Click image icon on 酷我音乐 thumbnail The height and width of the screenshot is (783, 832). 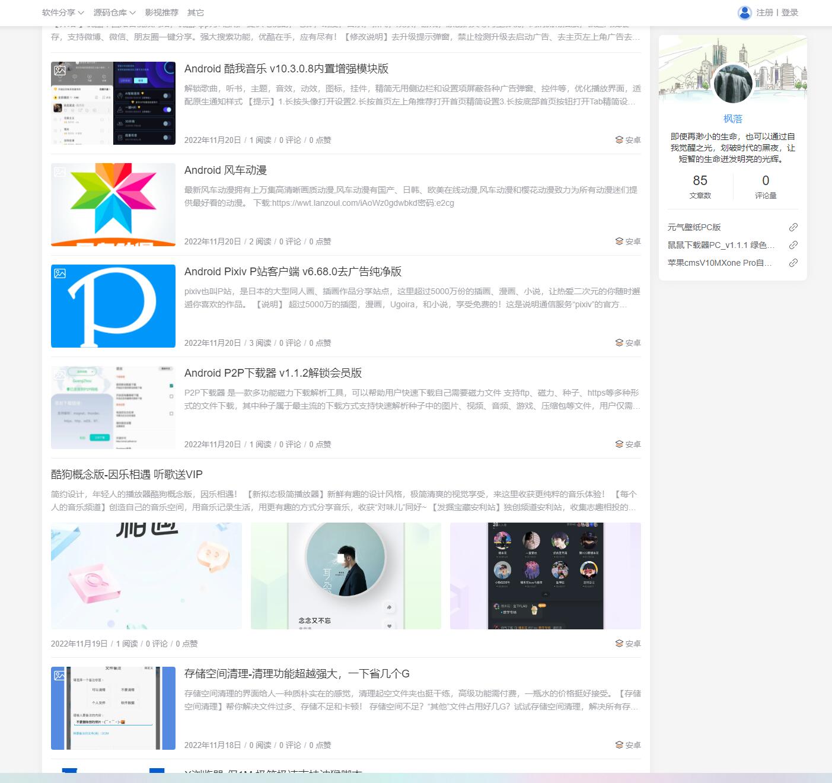[x=60, y=71]
